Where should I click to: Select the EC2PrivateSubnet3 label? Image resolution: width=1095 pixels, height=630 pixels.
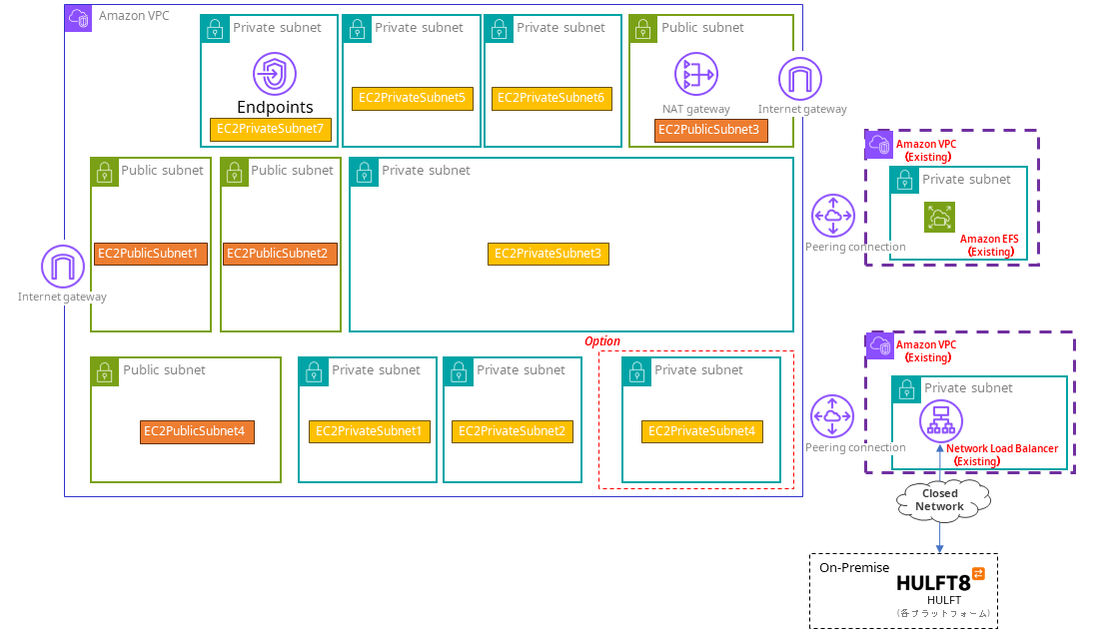click(548, 254)
